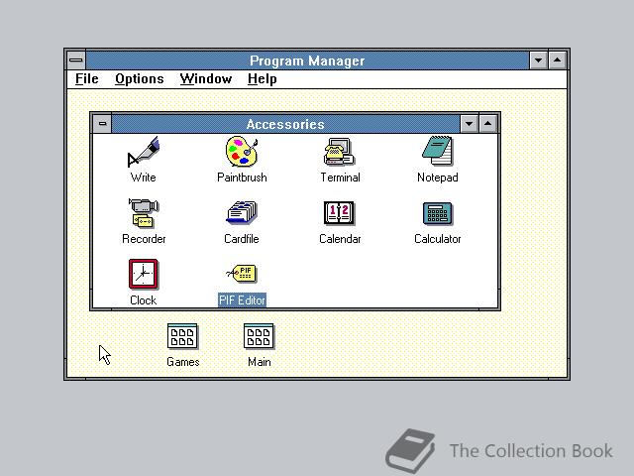The height and width of the screenshot is (476, 634).
Task: Click the Accessories title bar
Action: point(285,124)
